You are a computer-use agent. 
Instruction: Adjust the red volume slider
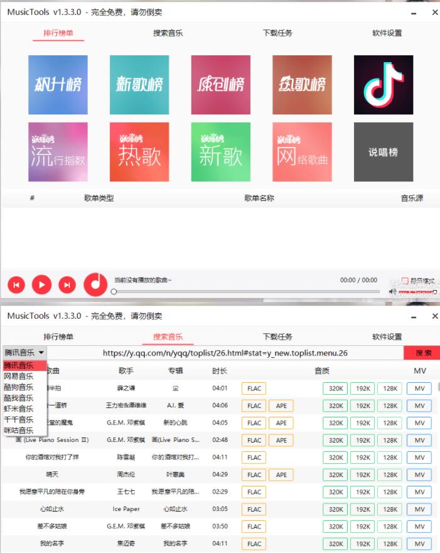(417, 292)
